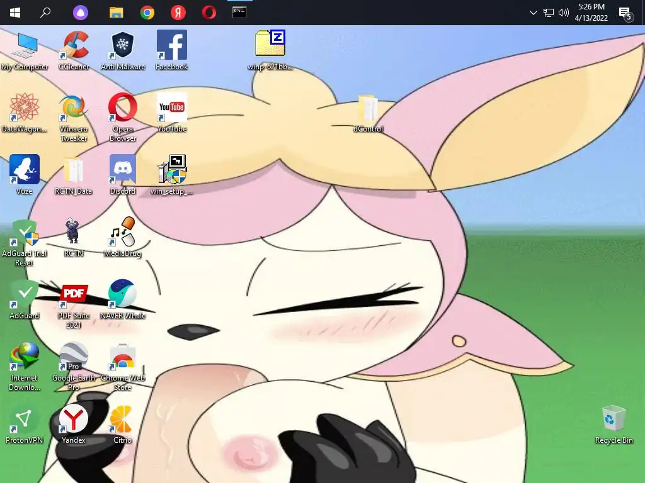This screenshot has height=483, width=645.
Task: Select the AdGuard Trial Reset shortcut
Action: coord(25,242)
